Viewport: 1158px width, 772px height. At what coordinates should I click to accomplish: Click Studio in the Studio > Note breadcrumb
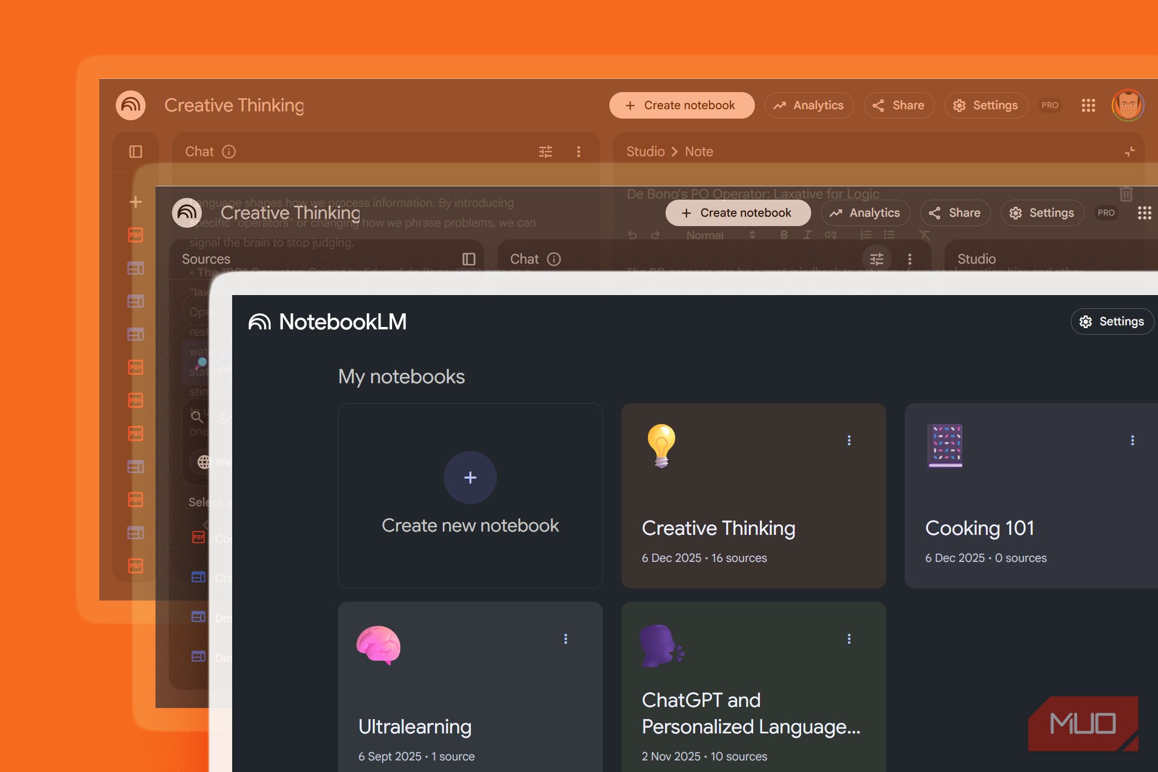[x=645, y=152]
